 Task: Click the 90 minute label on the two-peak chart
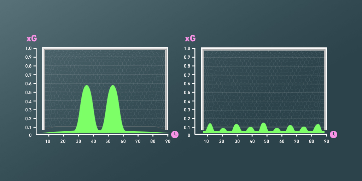168,141
